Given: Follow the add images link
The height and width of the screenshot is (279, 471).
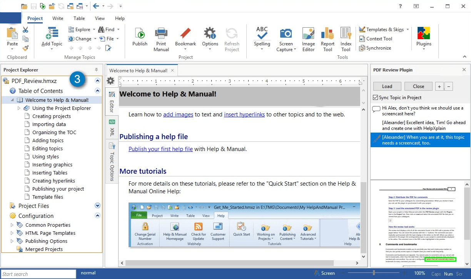Looking at the screenshot, I should [178, 114].
